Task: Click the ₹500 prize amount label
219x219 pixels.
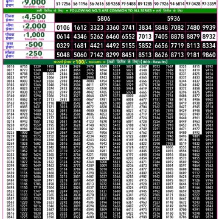Action: [x=35, y=44]
